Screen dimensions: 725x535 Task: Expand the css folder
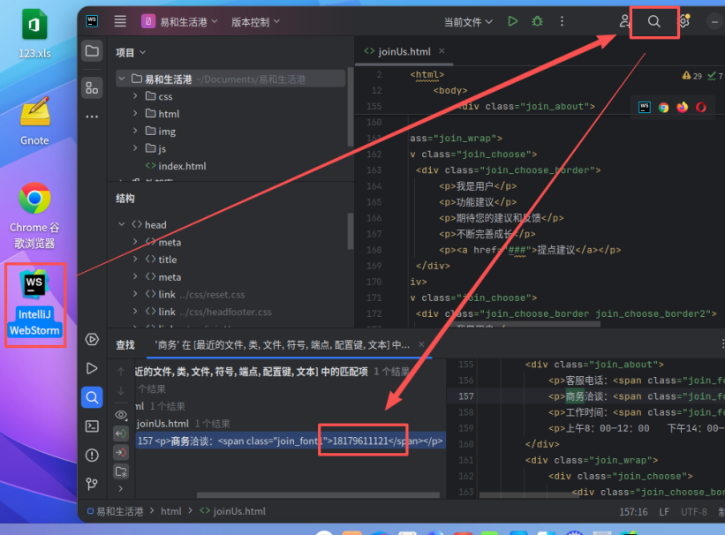click(x=135, y=95)
